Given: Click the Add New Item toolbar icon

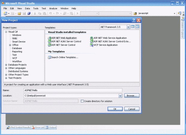Looking at the screenshot, I should (x=12, y=13).
